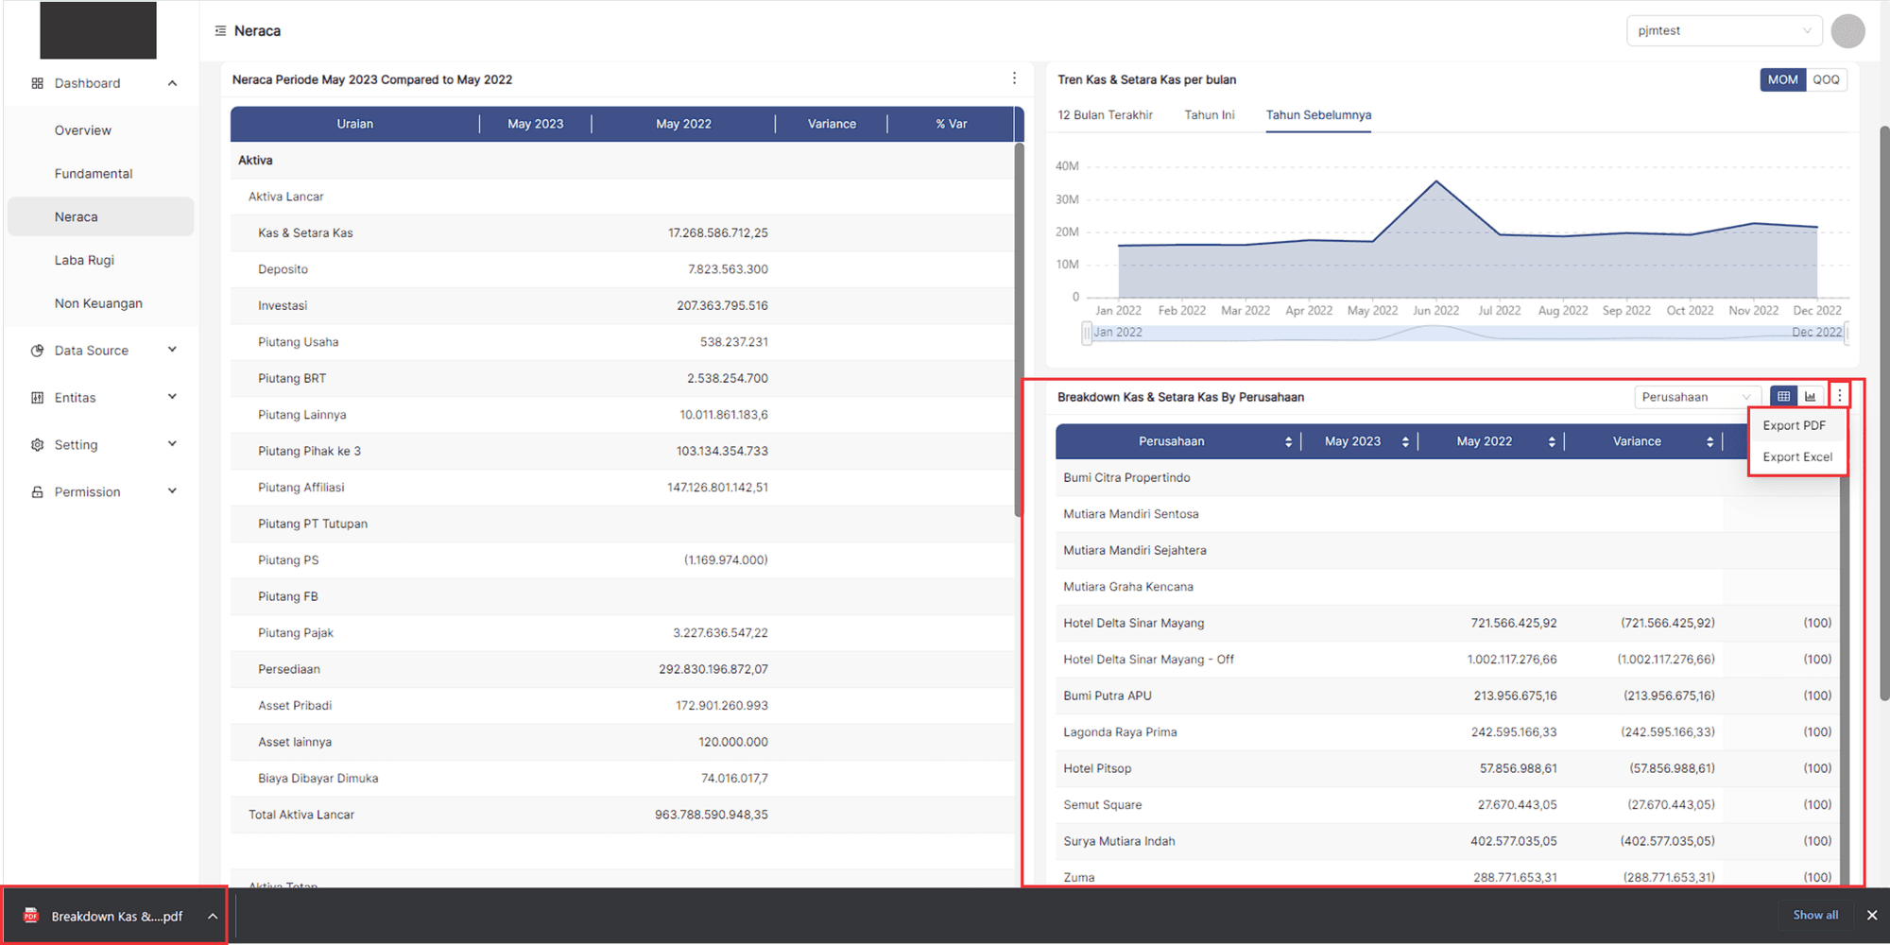Toggle chart to MOM mode
This screenshot has height=945, width=1890.
pyautogui.click(x=1782, y=80)
